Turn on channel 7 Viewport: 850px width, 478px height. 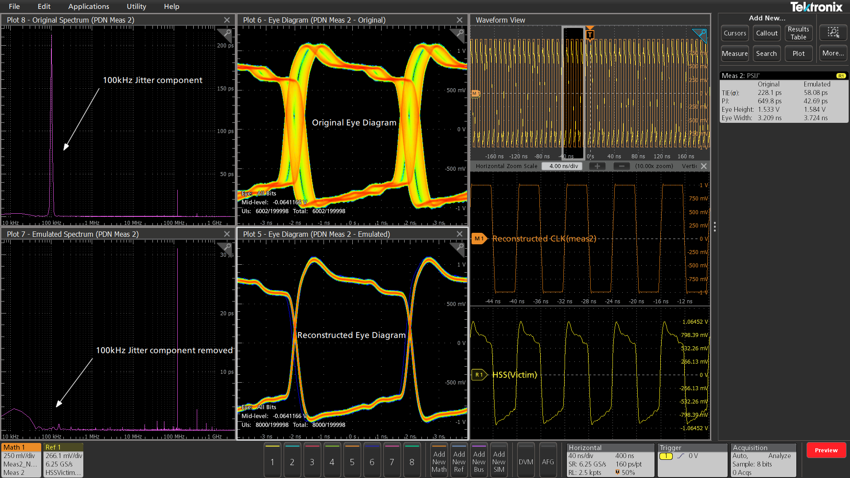tap(392, 460)
